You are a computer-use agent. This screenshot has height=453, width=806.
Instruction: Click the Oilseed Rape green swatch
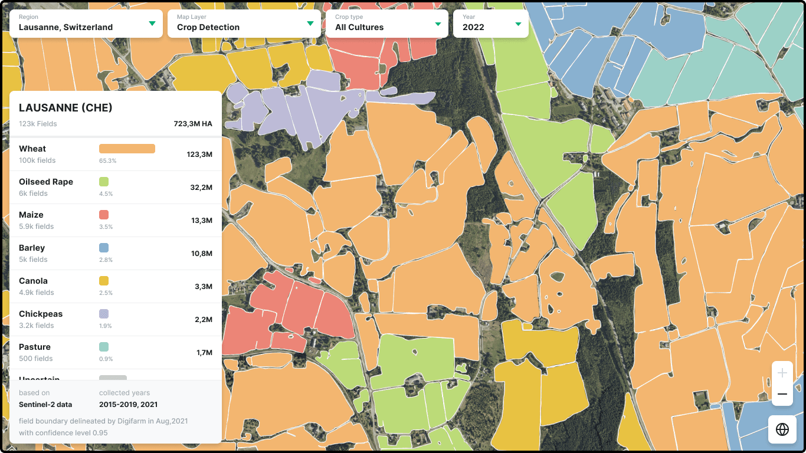[x=104, y=182]
